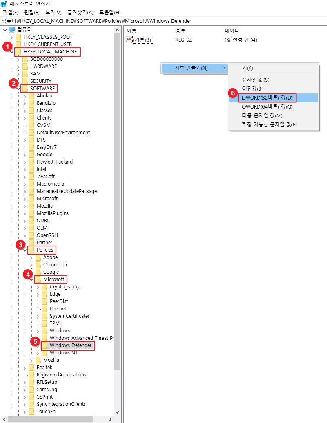This screenshot has width=327, height=423.
Task: Click the DTS folder icon
Action: (31, 140)
